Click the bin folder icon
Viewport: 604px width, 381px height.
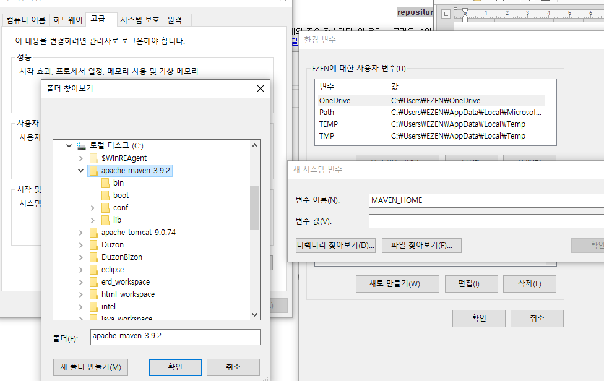pos(105,183)
